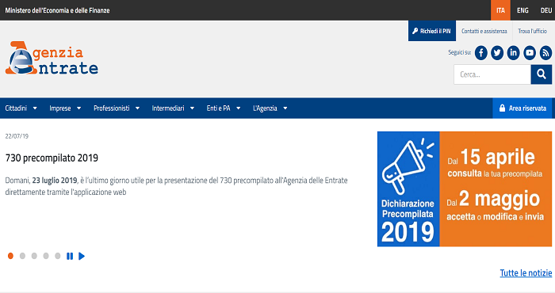This screenshot has height=293, width=555.
Task: Open the Facebook social icon
Action: 480,53
